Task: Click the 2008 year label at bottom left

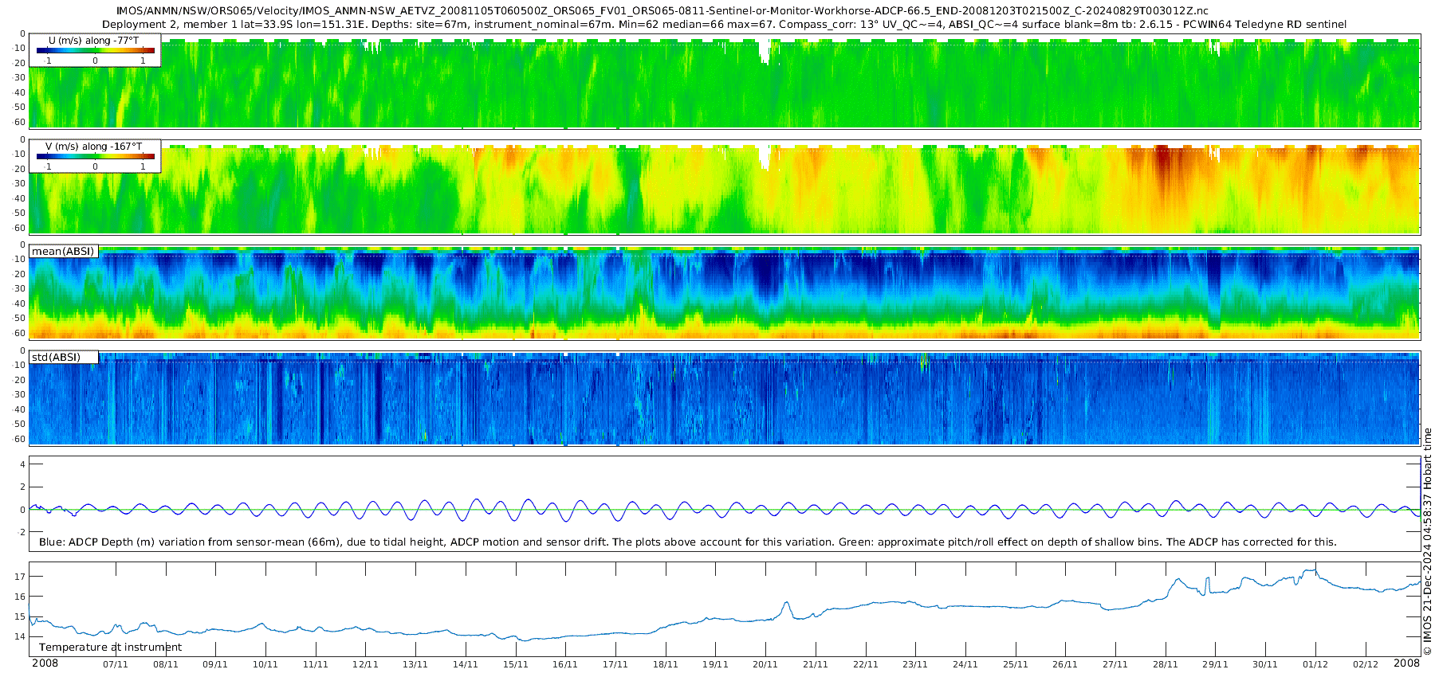Action: [x=45, y=663]
